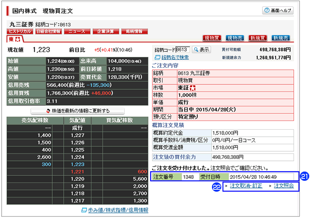The height and width of the screenshot is (218, 310).
Task: Click 買付可能額 amount 498,768,388円
Action: coord(275,50)
